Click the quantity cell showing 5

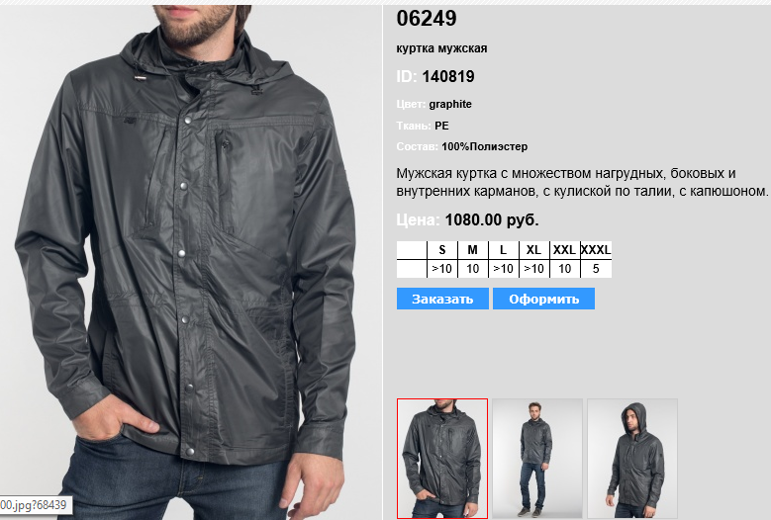tap(596, 269)
